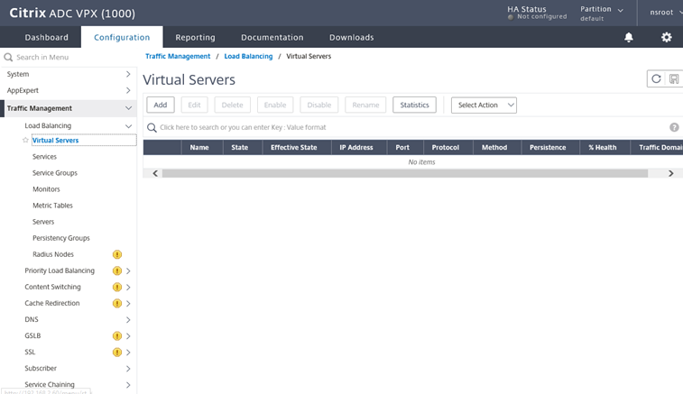This screenshot has width=683, height=394.
Task: Open Persistency Groups in the sidebar
Action: 61,238
